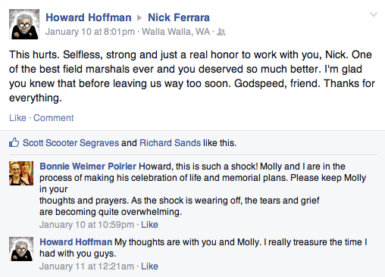Click the friends audience icon beside Walla Walla
This screenshot has width=385, height=277.
221,32
